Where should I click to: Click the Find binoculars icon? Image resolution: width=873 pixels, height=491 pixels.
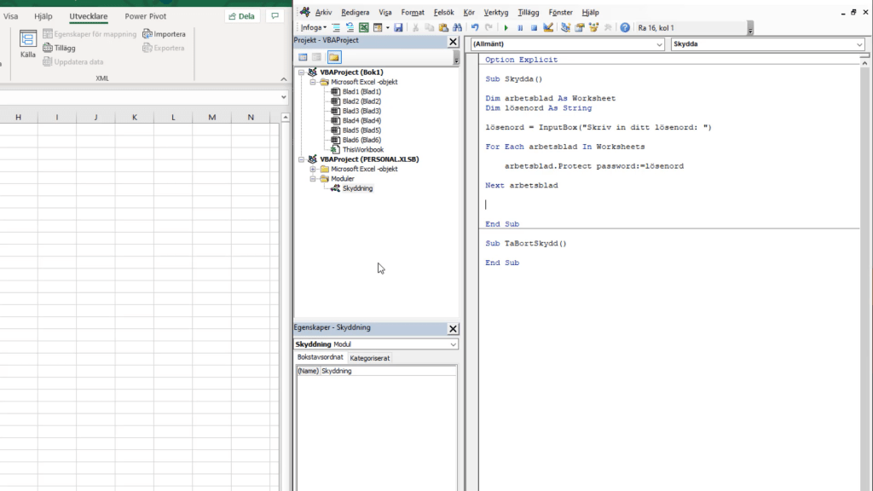(x=457, y=28)
